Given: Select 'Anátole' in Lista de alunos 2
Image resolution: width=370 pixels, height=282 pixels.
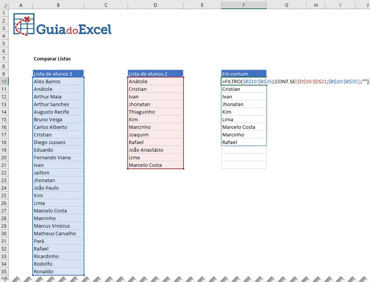Looking at the screenshot, I should pyautogui.click(x=155, y=81).
